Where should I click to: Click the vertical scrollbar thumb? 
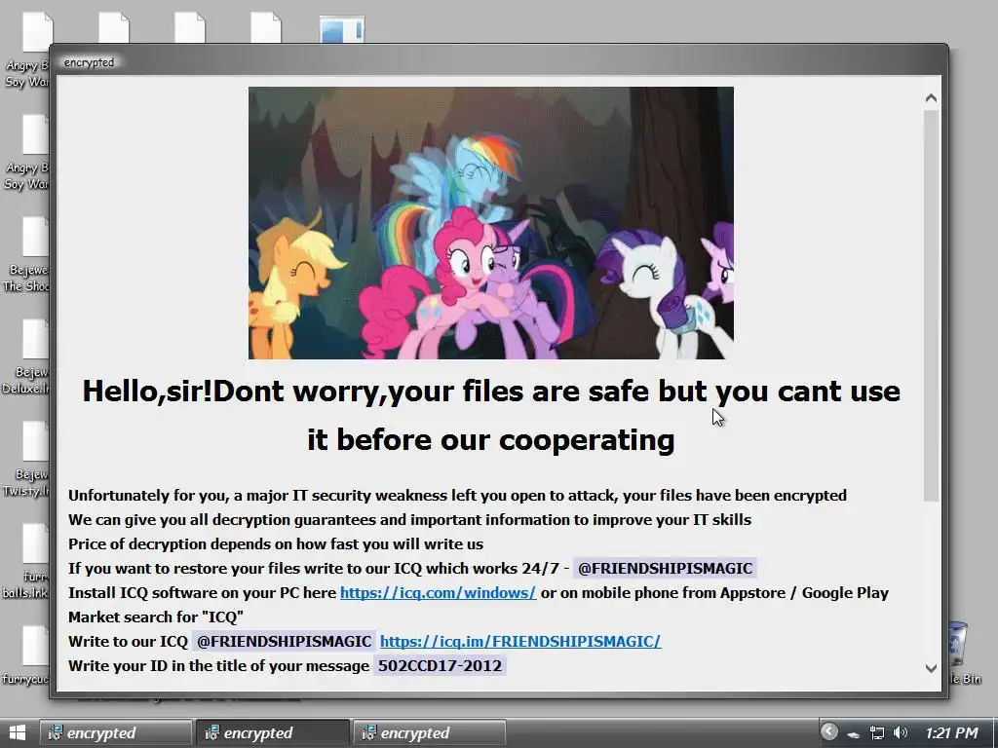(x=931, y=305)
